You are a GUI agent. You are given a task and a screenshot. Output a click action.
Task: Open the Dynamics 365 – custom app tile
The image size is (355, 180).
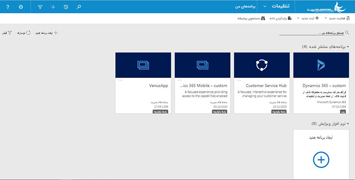[x=321, y=83]
